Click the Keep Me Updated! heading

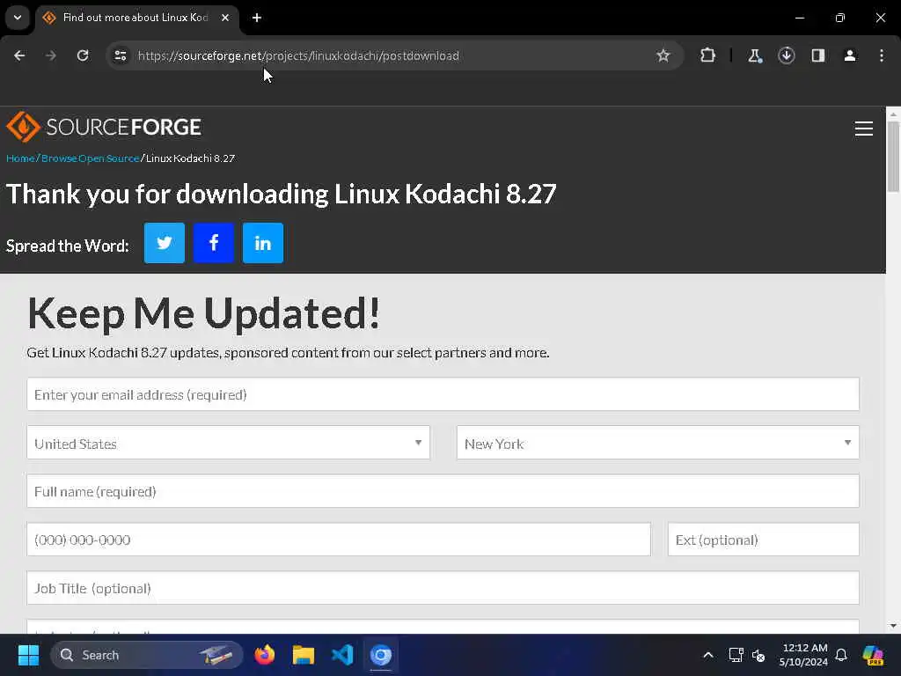pyautogui.click(x=203, y=313)
